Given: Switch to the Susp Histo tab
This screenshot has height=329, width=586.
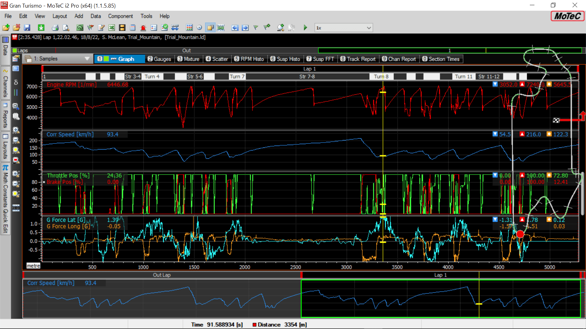Looking at the screenshot, I should [285, 59].
